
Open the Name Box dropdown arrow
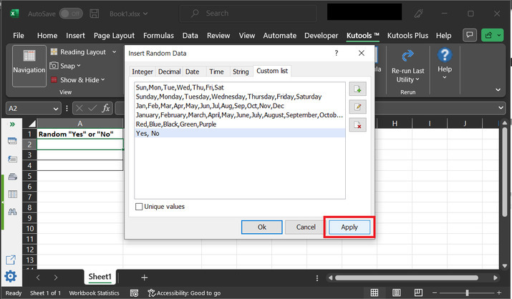(x=55, y=108)
